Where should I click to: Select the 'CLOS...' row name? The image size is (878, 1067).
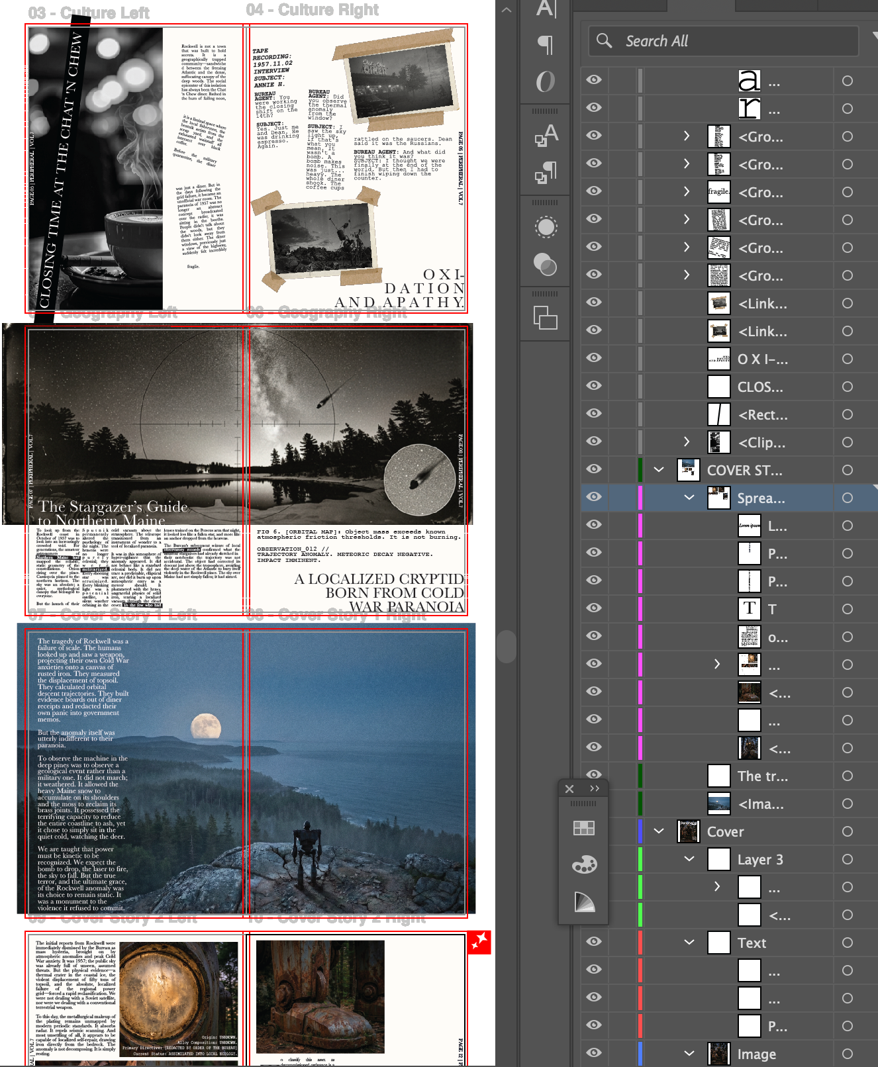click(x=760, y=387)
